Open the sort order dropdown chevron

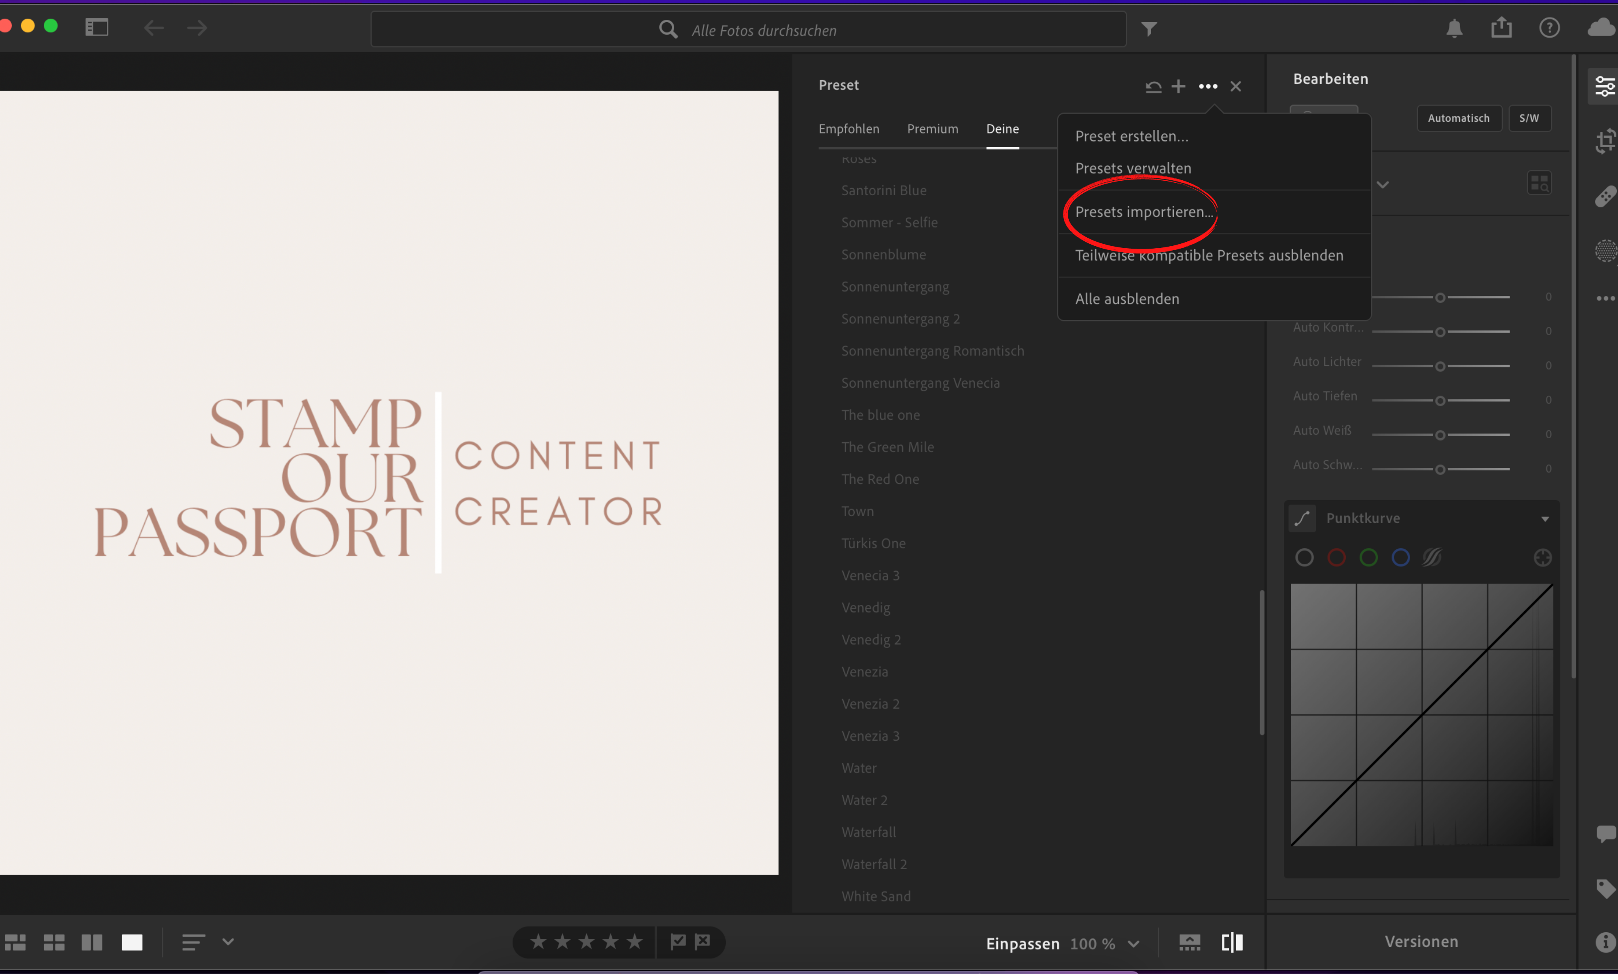(228, 942)
